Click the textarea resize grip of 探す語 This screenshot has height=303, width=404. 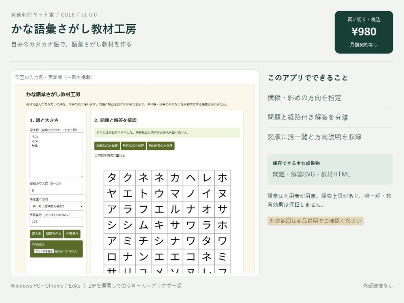(x=82, y=176)
